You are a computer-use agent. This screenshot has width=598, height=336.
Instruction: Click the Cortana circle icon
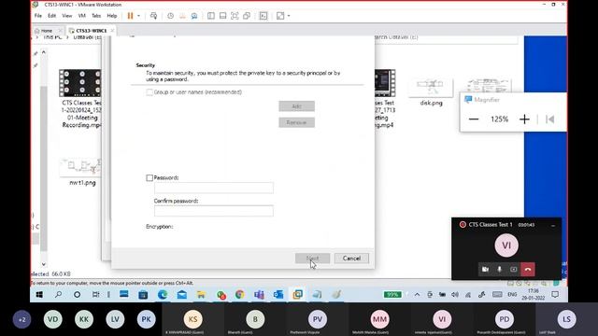click(77, 295)
